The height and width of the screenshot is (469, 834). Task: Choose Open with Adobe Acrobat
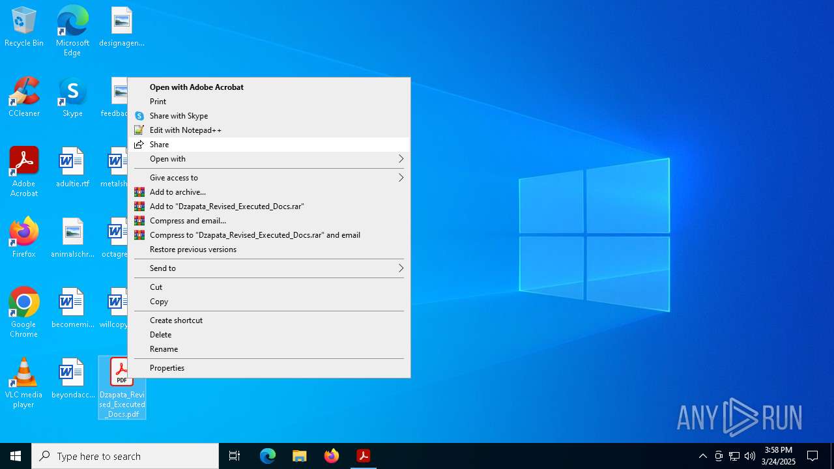[269, 87]
